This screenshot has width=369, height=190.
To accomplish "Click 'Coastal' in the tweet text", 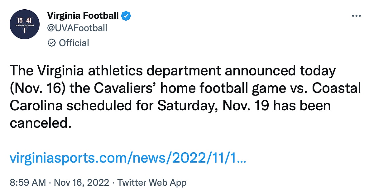I will pyautogui.click(x=336, y=88).
